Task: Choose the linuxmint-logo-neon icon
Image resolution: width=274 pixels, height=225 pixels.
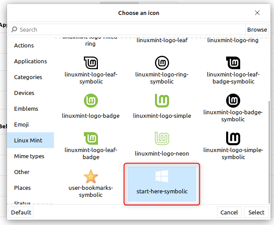Action: [x=162, y=139]
